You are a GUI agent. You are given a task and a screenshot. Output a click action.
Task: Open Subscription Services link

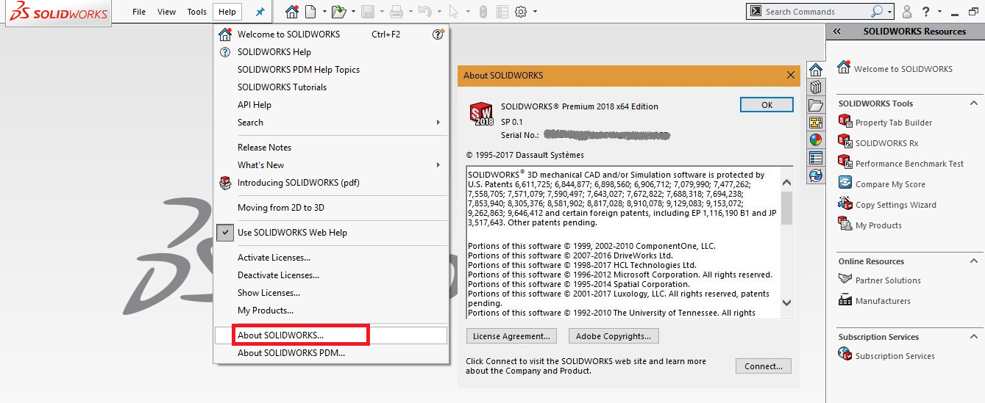895,356
